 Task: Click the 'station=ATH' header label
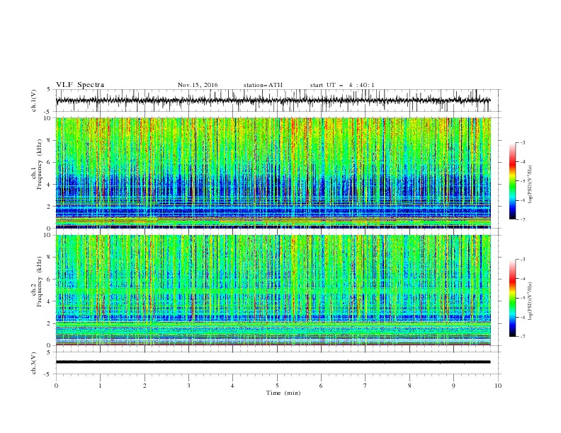click(263, 85)
